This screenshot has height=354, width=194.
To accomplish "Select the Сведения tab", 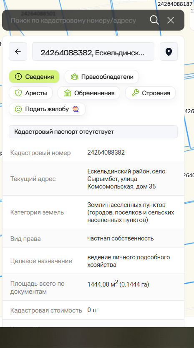I will coord(34,77).
